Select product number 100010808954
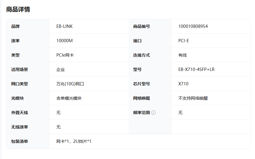The height and width of the screenshot is (159, 255). [x=193, y=26]
